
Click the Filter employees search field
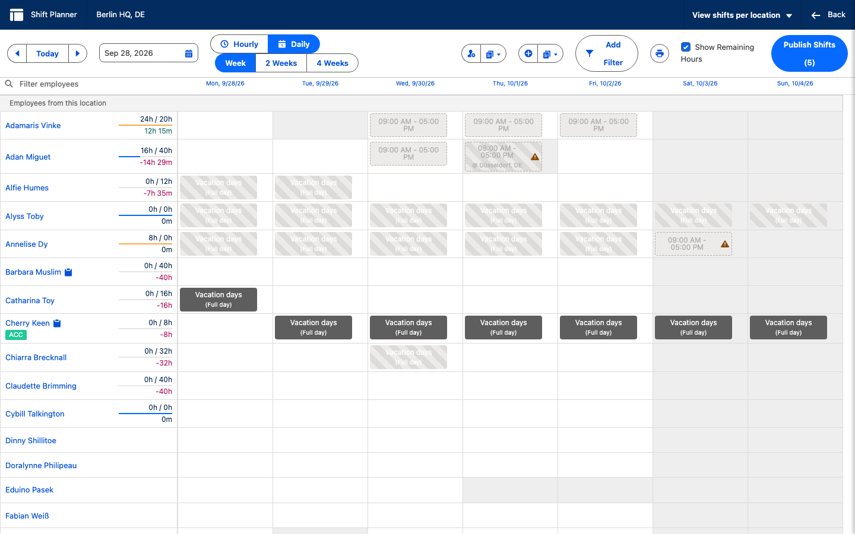pos(95,84)
